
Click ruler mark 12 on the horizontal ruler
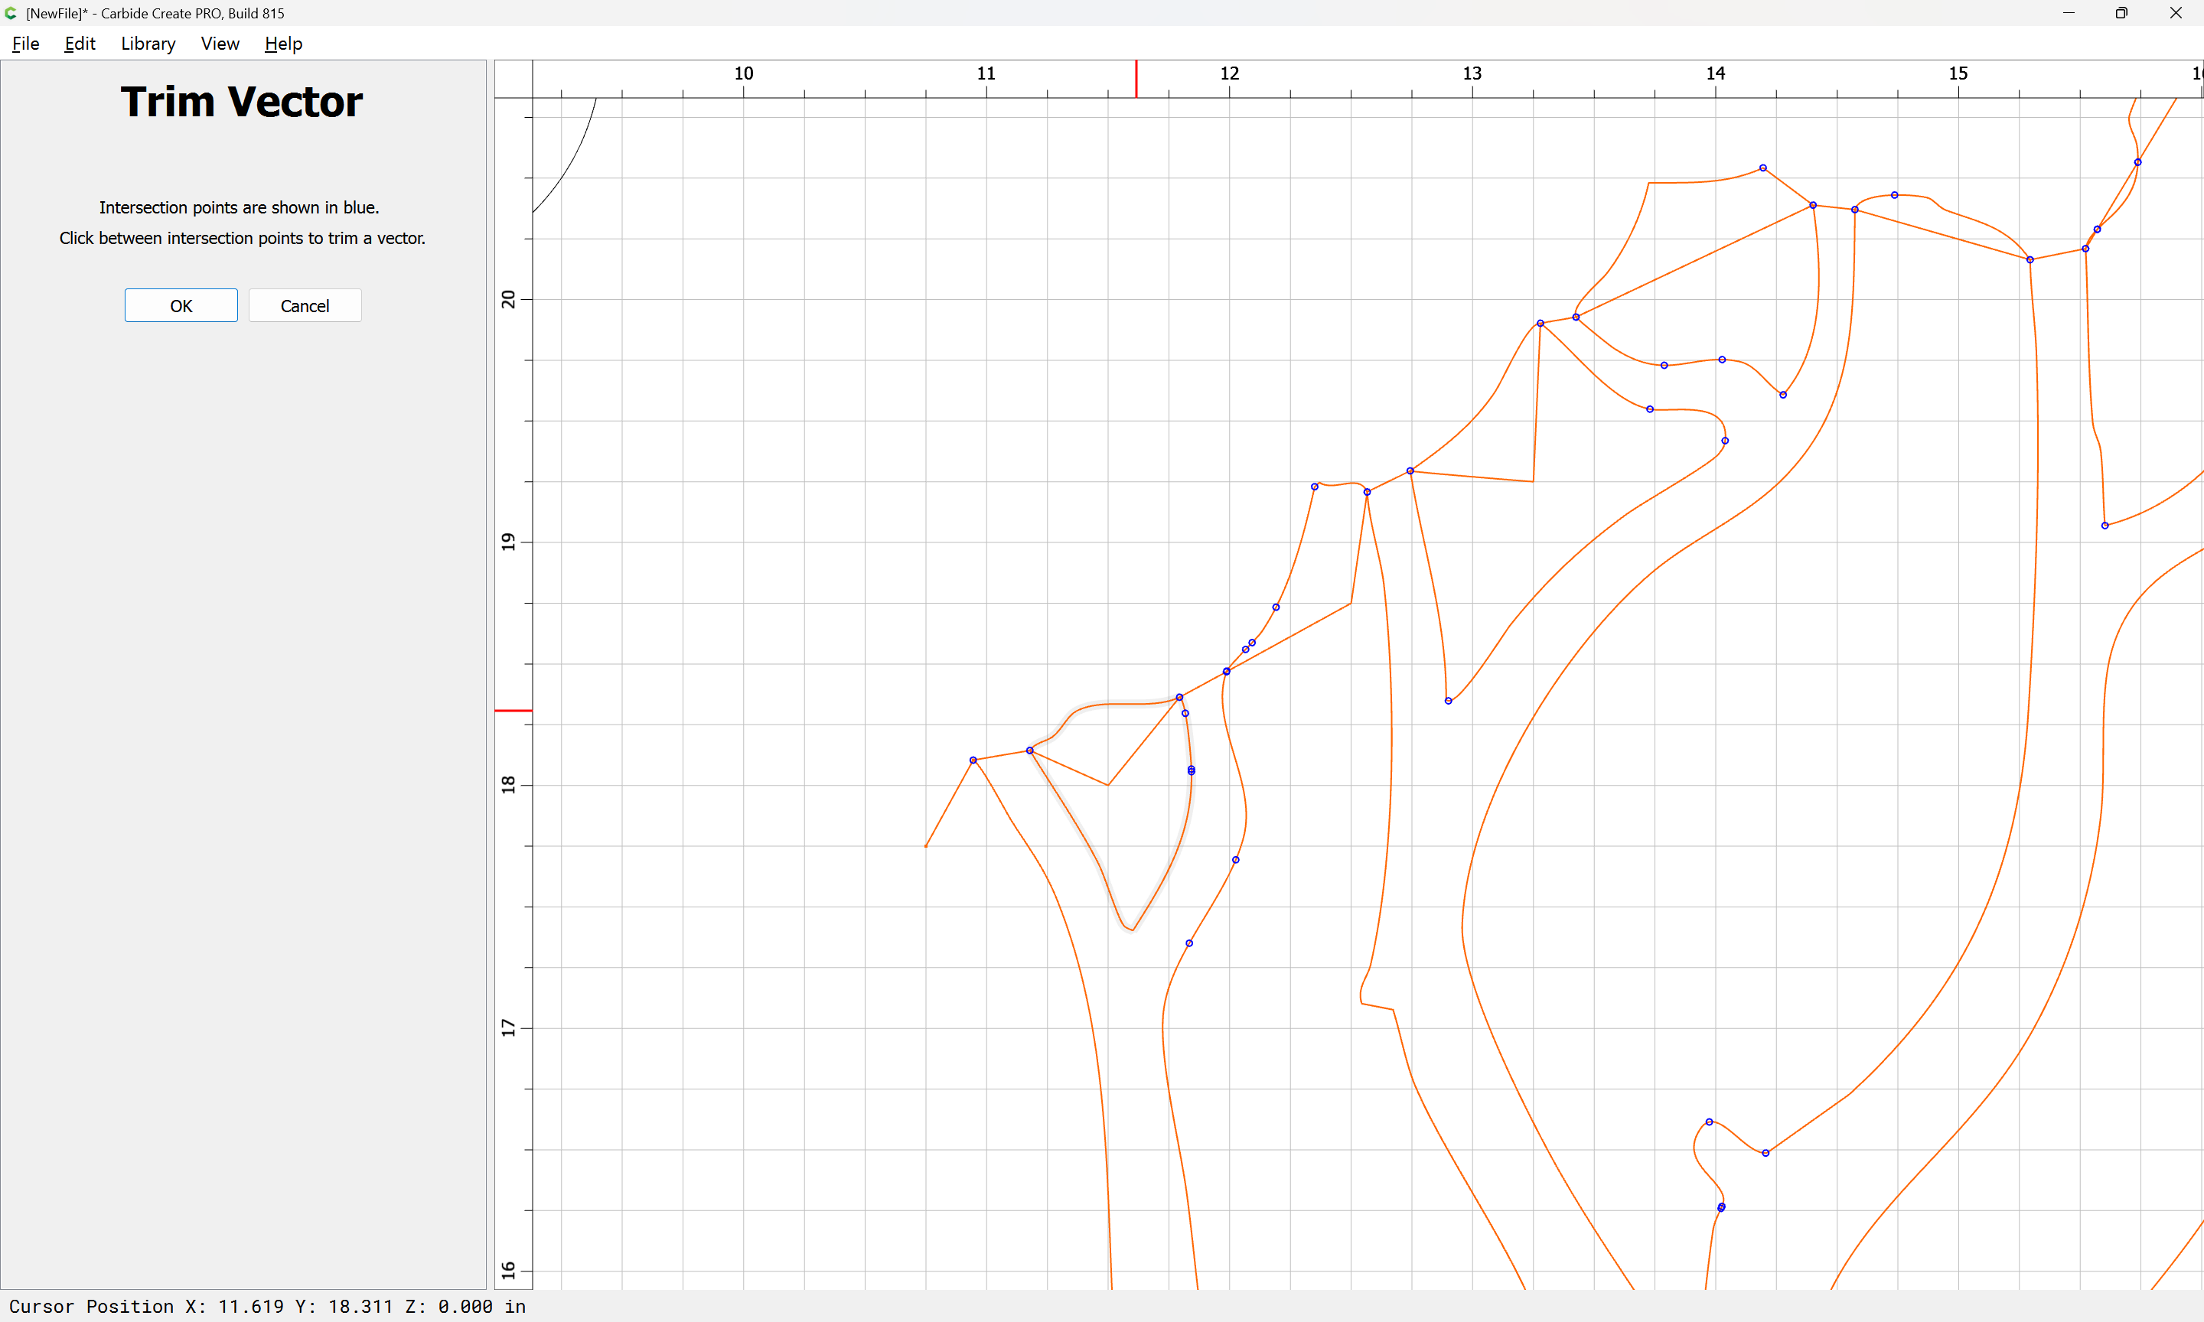pyautogui.click(x=1229, y=73)
